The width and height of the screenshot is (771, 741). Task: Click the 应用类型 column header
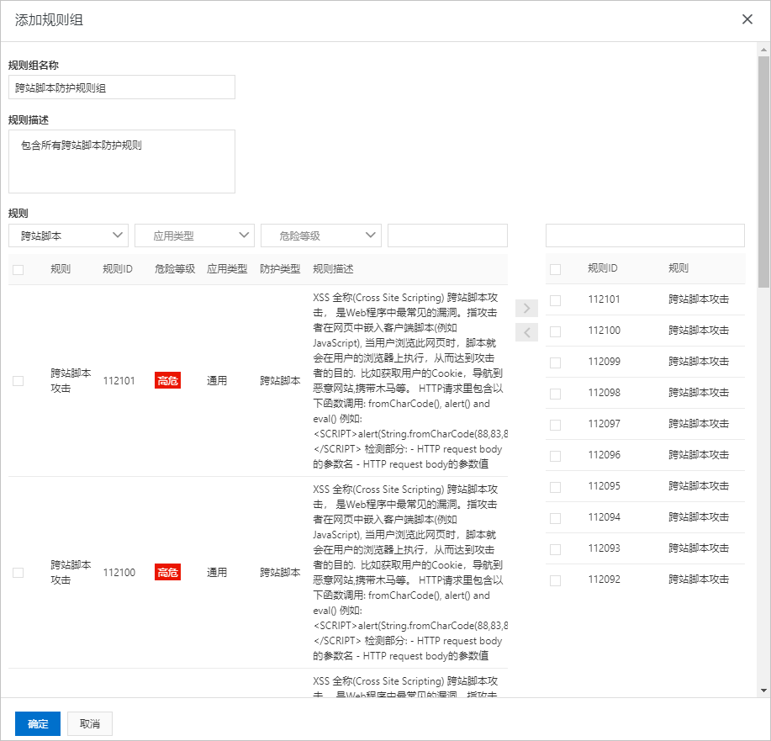click(x=227, y=268)
